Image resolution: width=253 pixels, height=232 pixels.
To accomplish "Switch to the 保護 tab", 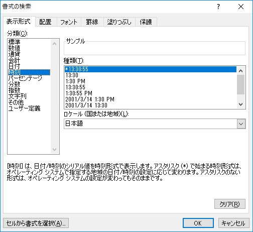I will pyautogui.click(x=146, y=22).
